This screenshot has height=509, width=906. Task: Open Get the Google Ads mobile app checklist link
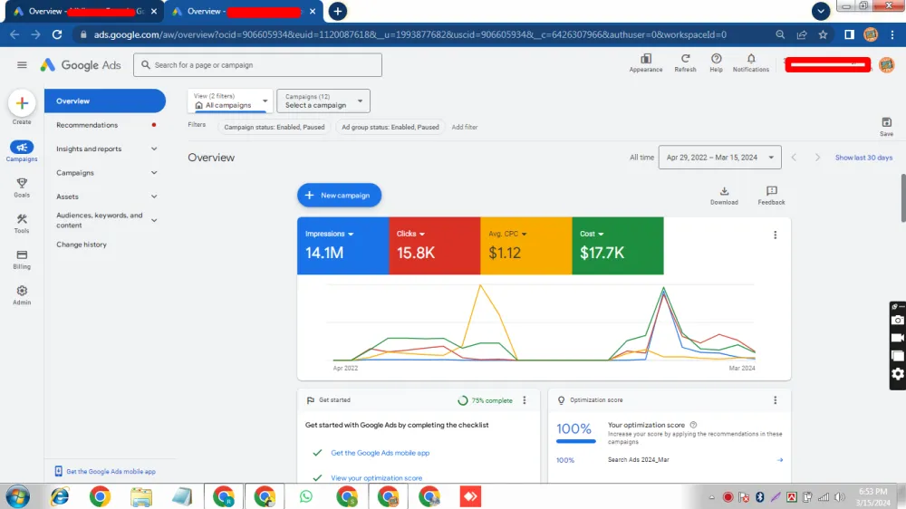click(381, 453)
